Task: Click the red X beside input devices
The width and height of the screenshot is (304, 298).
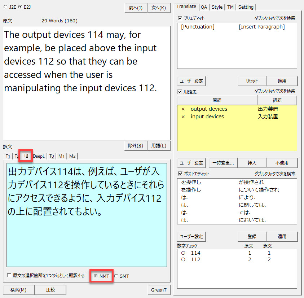Action: (183, 117)
